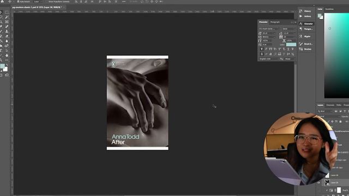
Task: Open the Paragraph collapsed panel icon
Action: point(300,29)
